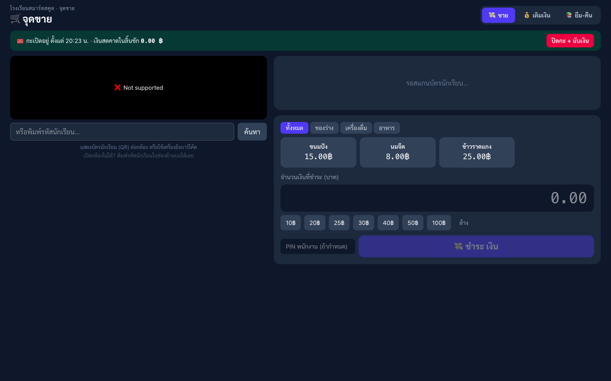Filter products by ของว่าง snacks
This screenshot has height=381, width=611.
pos(324,128)
